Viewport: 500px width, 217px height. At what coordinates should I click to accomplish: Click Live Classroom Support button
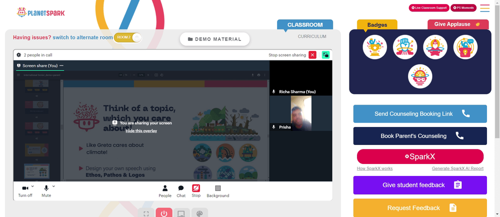point(429,7)
